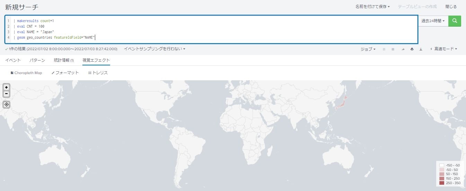466x191 pixels.
Task: Open the フォーマット options
Action: point(65,73)
